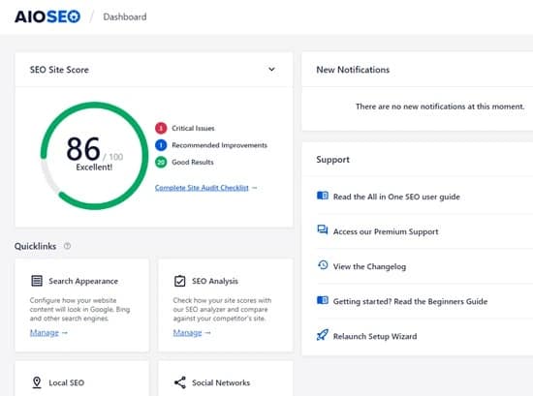Click the AIOSEO logo
The height and width of the screenshot is (396, 533).
[x=47, y=16]
